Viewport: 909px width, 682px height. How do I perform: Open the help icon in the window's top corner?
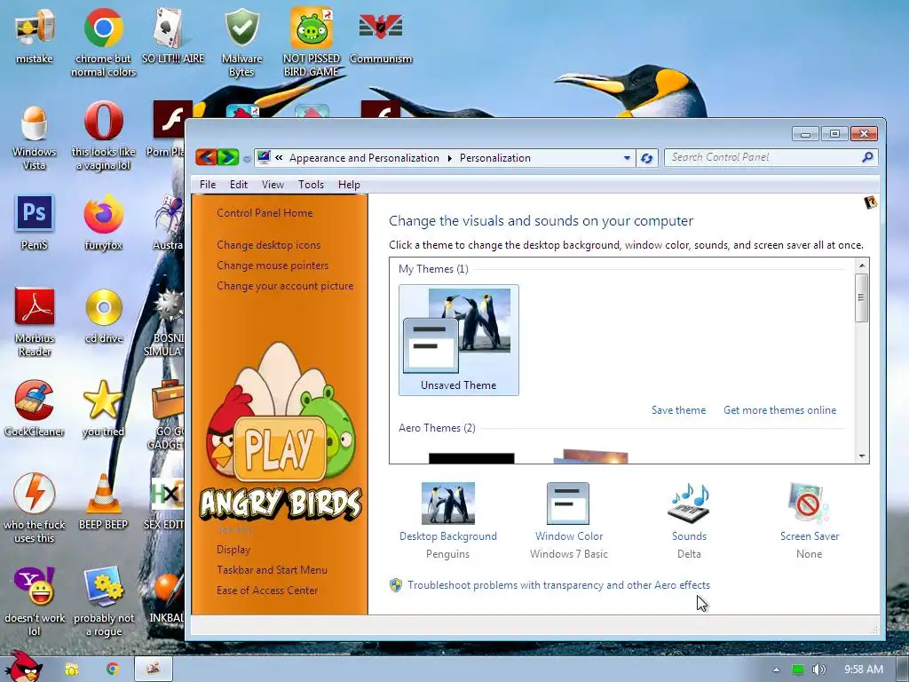pyautogui.click(x=870, y=202)
